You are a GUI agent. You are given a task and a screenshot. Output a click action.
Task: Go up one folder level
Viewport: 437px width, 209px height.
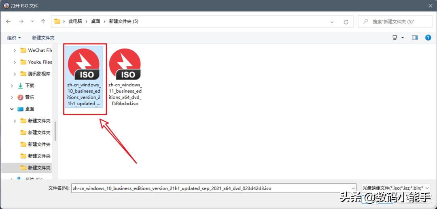43,21
